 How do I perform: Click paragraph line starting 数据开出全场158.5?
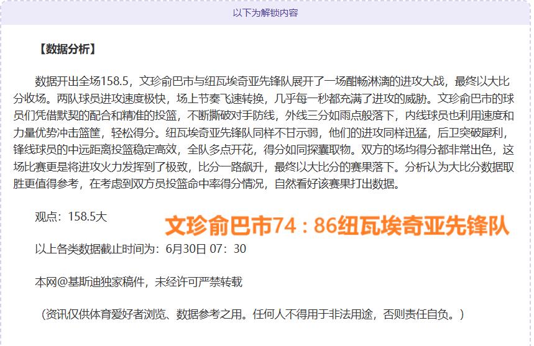tap(272, 81)
